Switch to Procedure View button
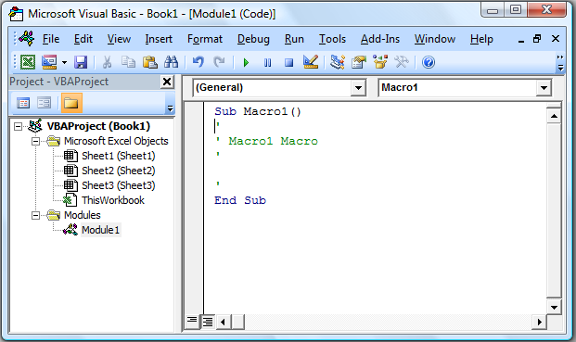The width and height of the screenshot is (576, 342). point(192,322)
